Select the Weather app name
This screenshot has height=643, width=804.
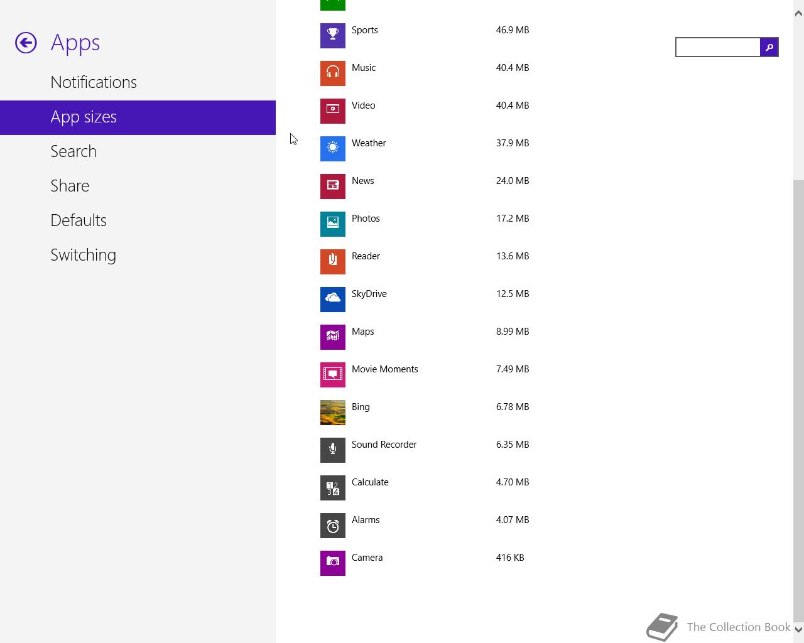tap(369, 143)
